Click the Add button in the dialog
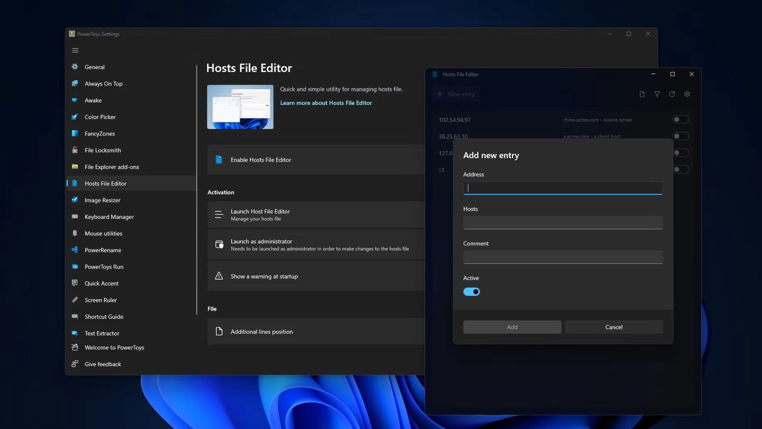This screenshot has width=762, height=429. pyautogui.click(x=512, y=327)
